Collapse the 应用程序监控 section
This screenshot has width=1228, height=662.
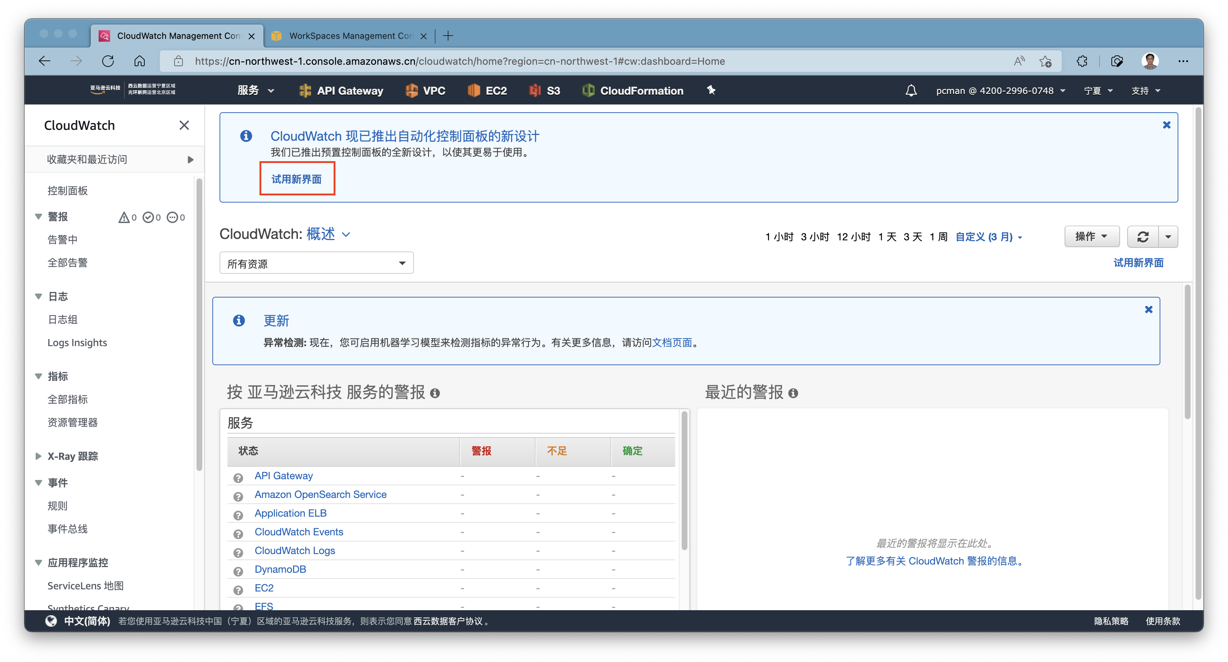(x=39, y=562)
